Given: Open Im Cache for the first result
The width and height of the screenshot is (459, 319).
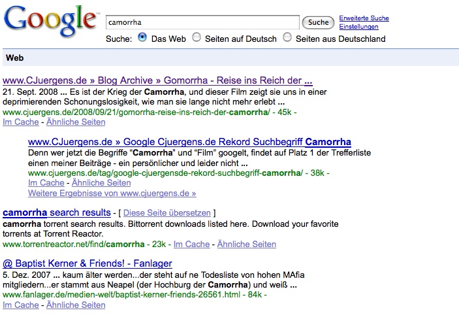Looking at the screenshot, I should (x=21, y=122).
